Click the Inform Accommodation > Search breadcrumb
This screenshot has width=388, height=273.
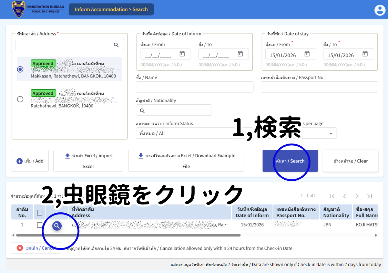[x=111, y=9]
